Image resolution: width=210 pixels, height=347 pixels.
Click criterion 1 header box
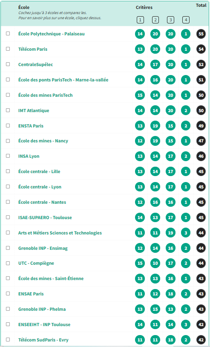[x=140, y=20]
